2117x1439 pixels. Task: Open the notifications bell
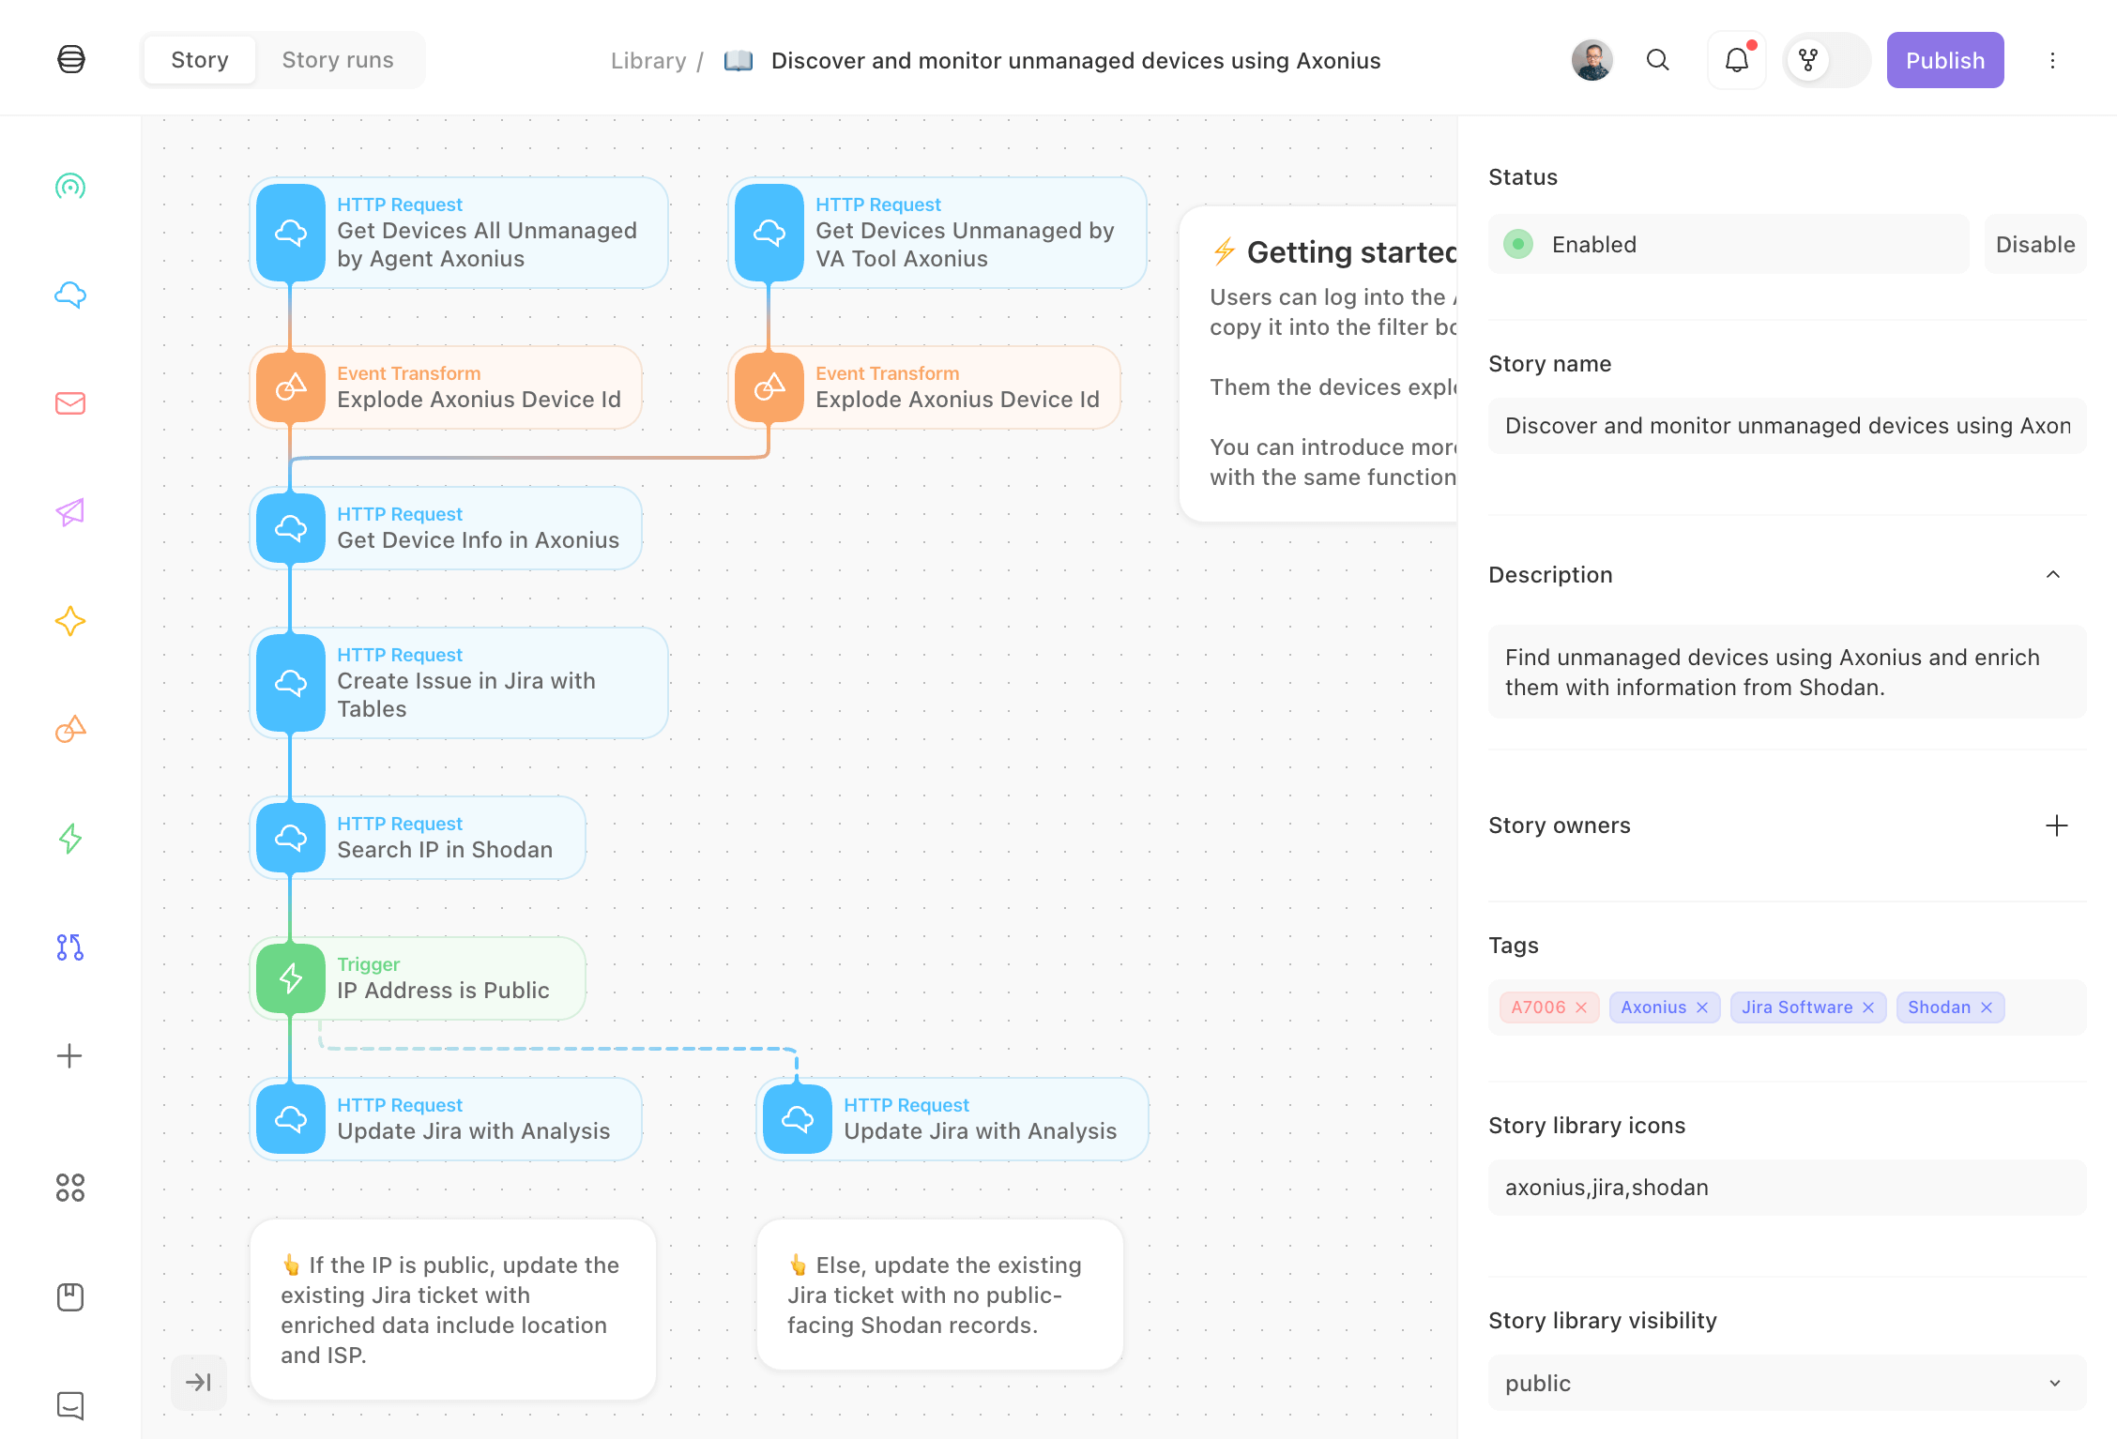point(1736,61)
